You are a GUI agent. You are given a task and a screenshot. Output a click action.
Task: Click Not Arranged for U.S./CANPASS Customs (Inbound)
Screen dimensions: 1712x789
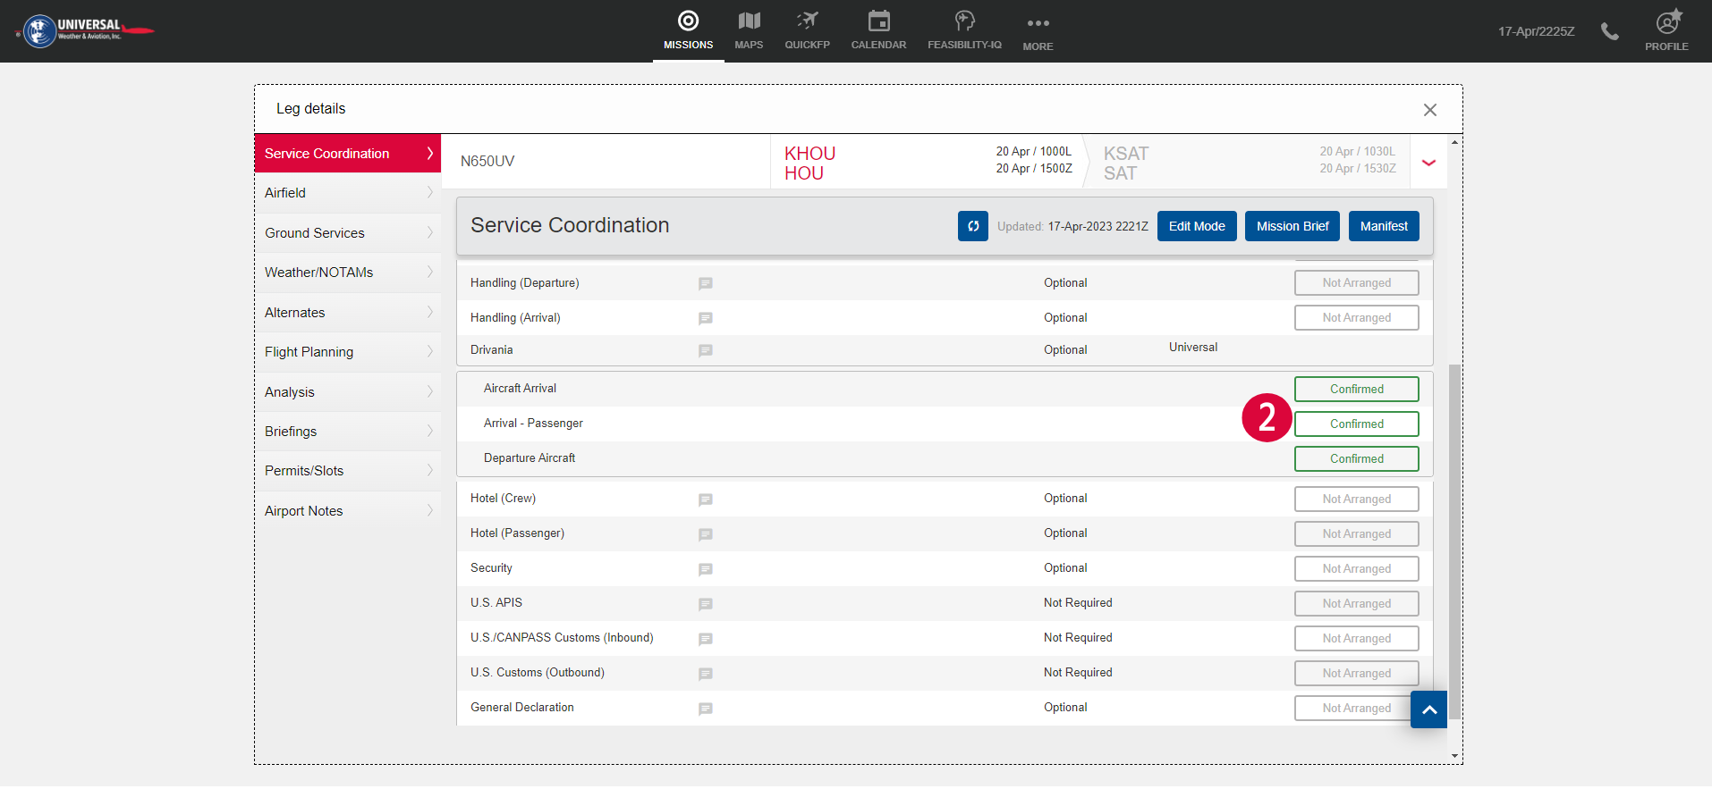[1356, 639]
